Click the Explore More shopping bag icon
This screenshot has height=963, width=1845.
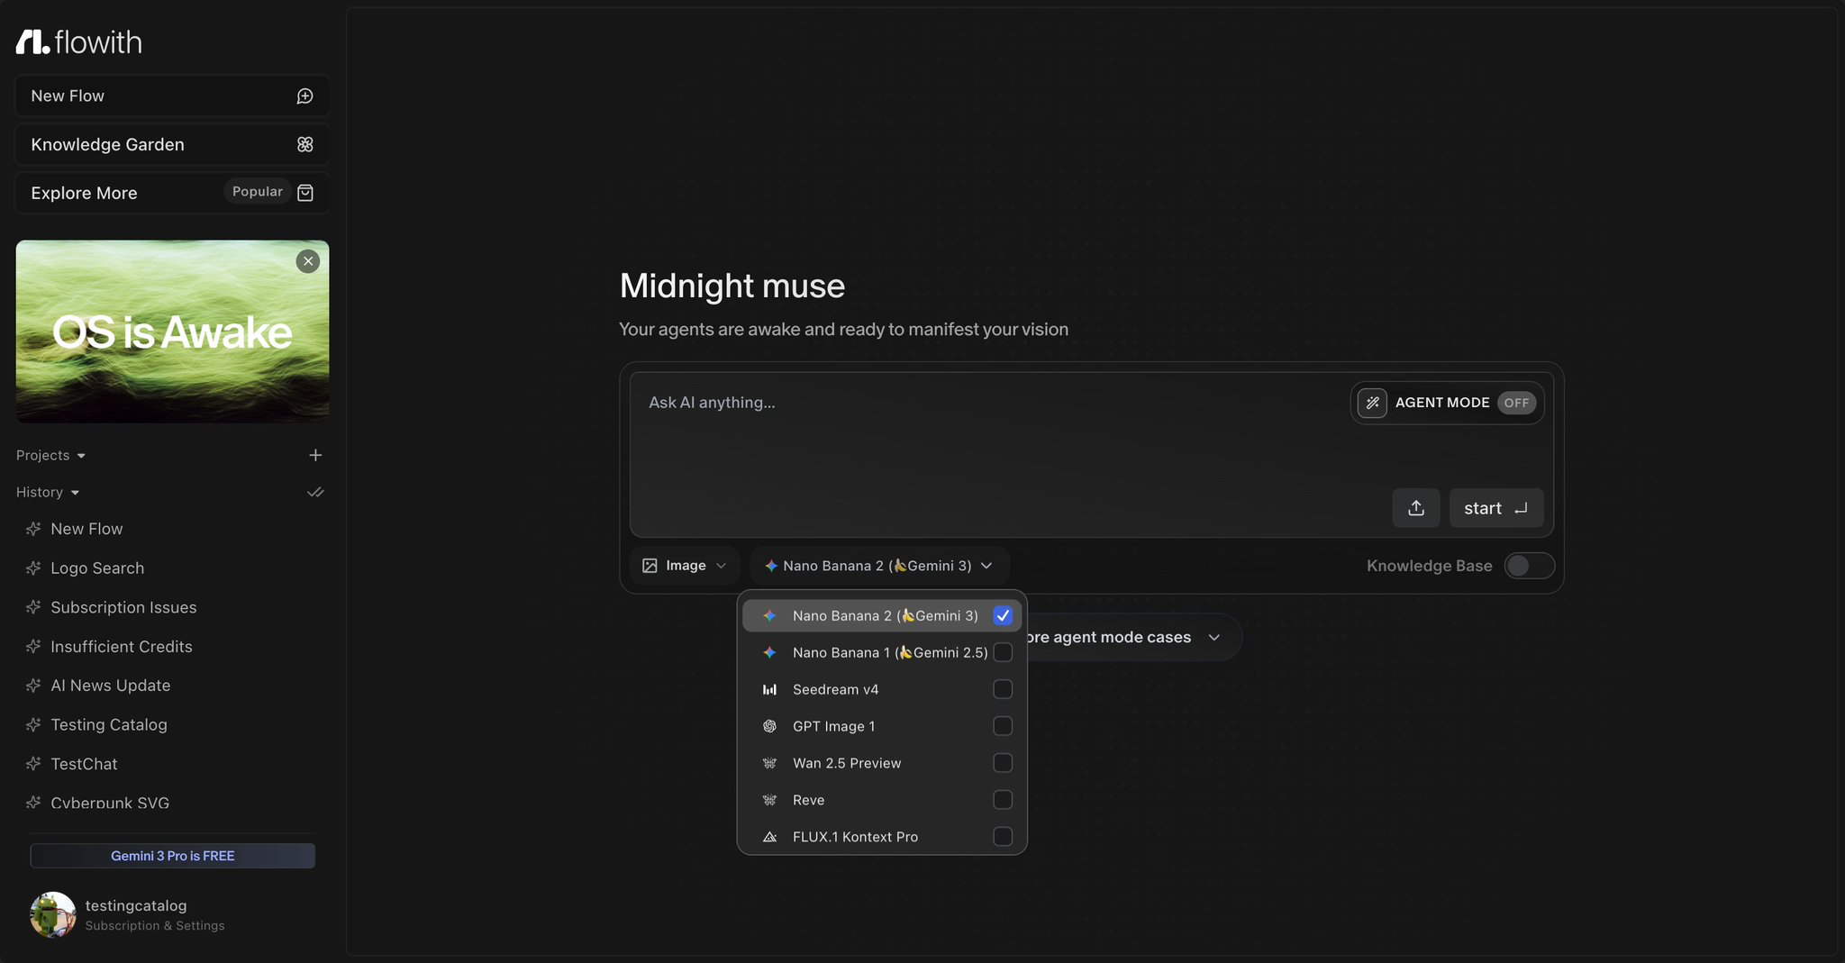[x=305, y=193]
